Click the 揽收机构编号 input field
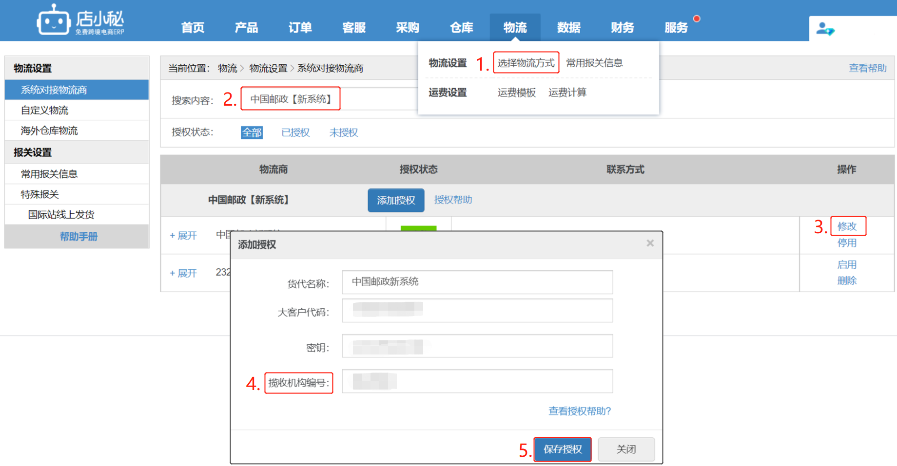 477,381
